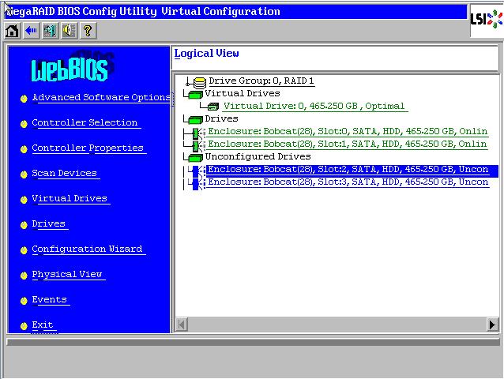Click the Logical View heading
Screen dimensions: 504x379
206,54
